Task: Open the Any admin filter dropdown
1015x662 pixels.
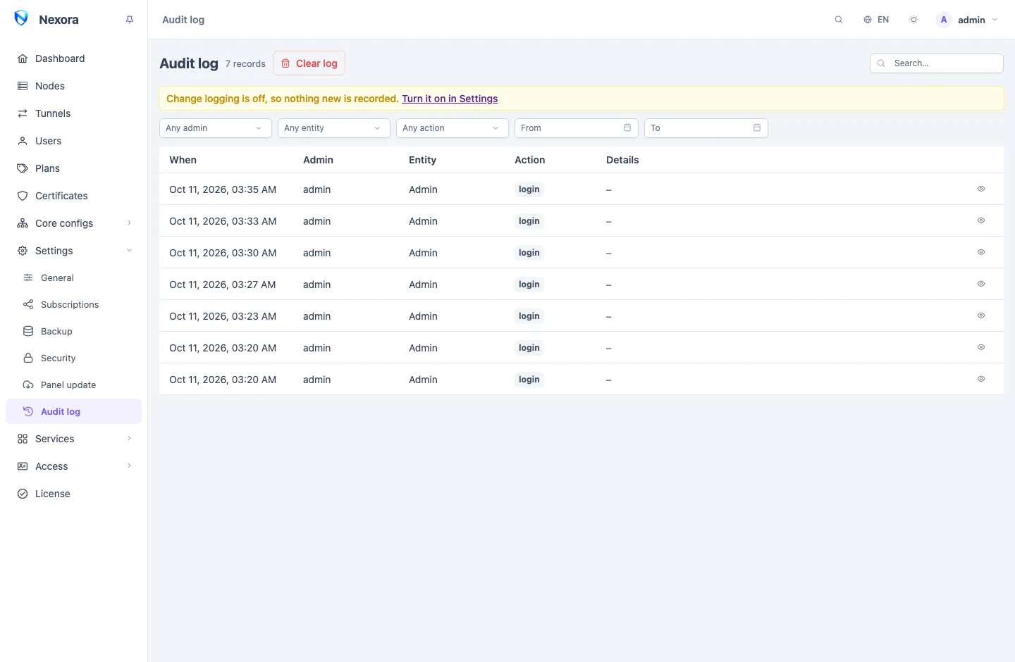Action: [x=216, y=128]
